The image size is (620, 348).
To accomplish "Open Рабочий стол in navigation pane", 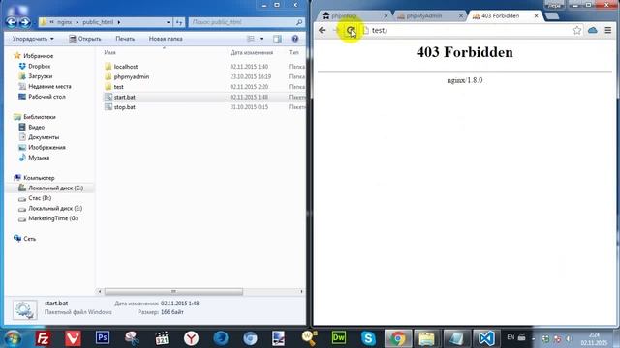I will click(x=46, y=97).
